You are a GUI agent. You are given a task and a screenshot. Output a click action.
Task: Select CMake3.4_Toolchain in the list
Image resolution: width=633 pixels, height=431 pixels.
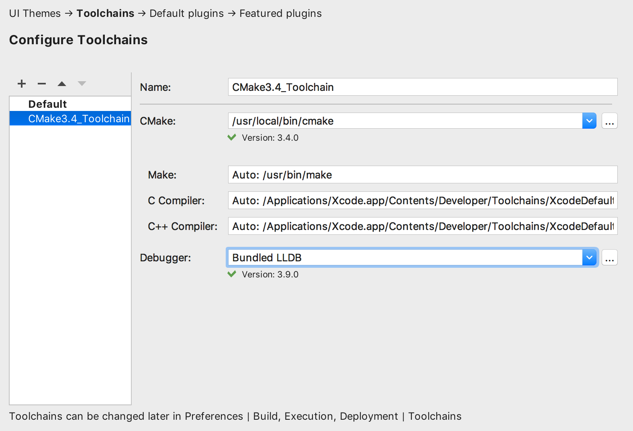point(78,119)
